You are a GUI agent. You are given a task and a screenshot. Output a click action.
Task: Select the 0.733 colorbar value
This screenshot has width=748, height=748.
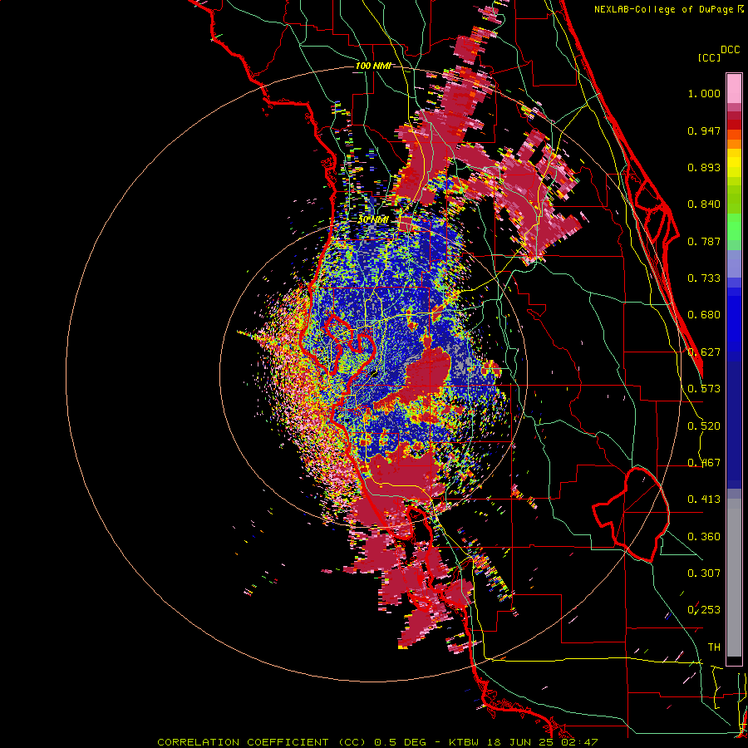(704, 278)
